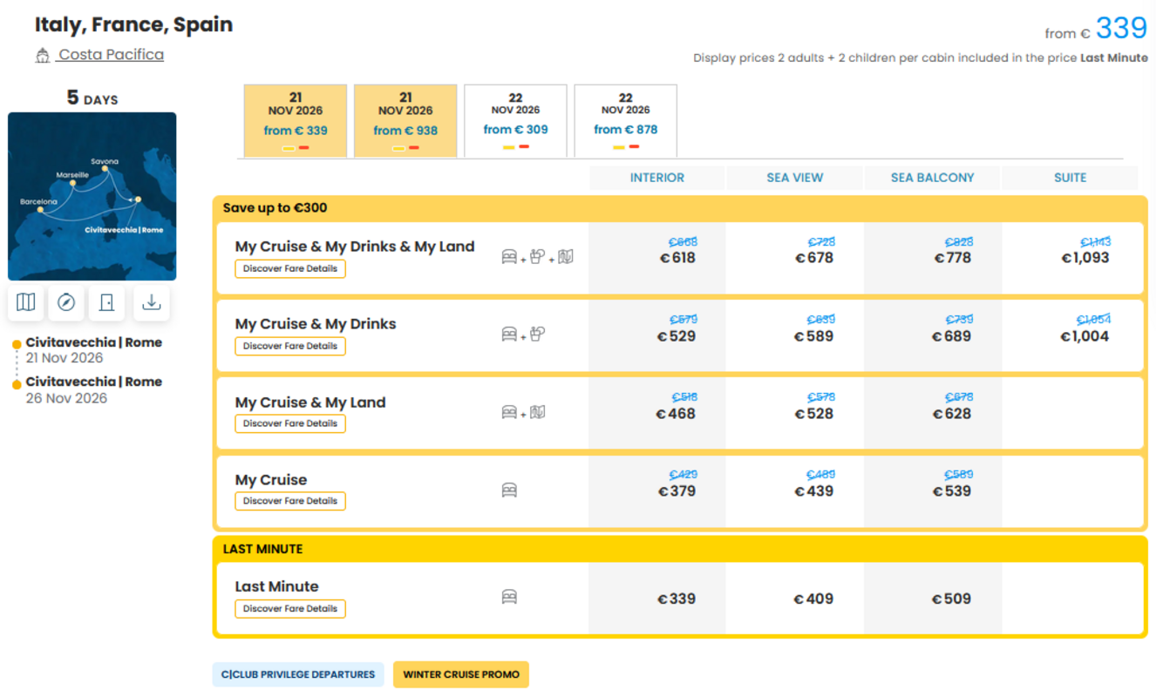Image resolution: width=1156 pixels, height=697 pixels.
Task: Click the cruise route map thumbnail
Action: click(92, 196)
